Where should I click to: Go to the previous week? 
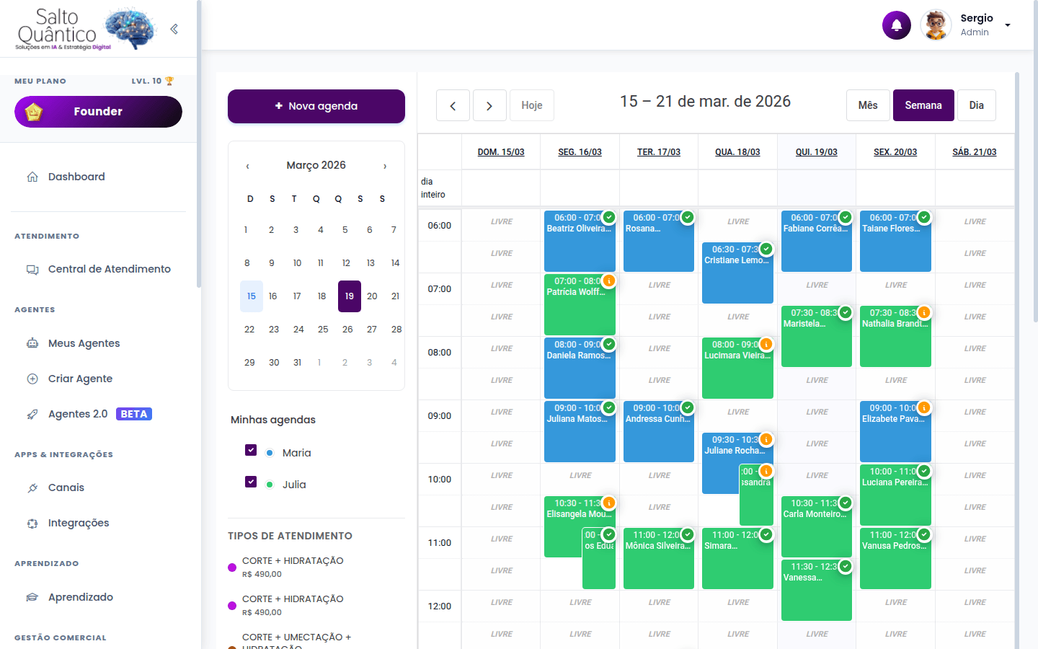[x=453, y=106]
